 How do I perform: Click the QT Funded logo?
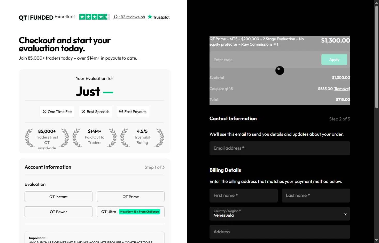(x=36, y=18)
